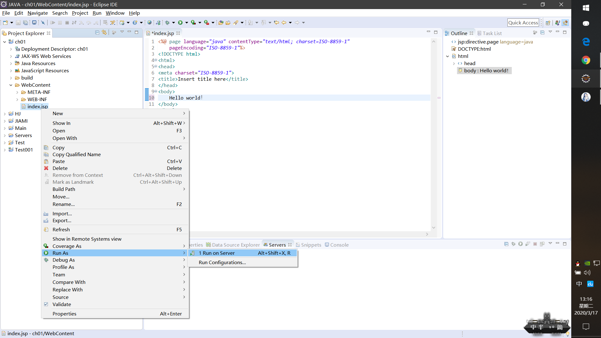Click Properties in the context menu
This screenshot has width=601, height=338.
pyautogui.click(x=64, y=314)
